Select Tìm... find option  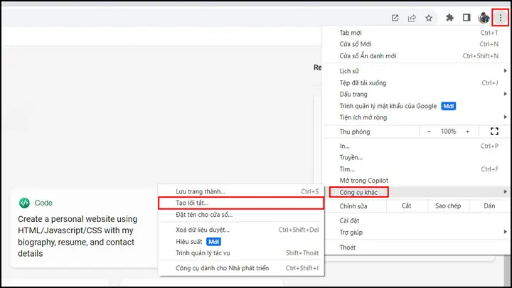pyautogui.click(x=417, y=169)
